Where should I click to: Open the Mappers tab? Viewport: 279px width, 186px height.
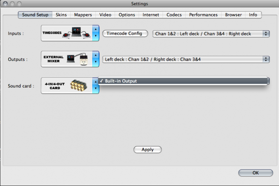83,15
